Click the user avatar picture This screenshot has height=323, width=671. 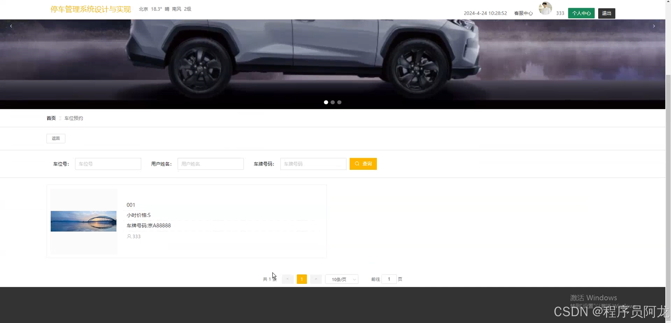point(545,9)
